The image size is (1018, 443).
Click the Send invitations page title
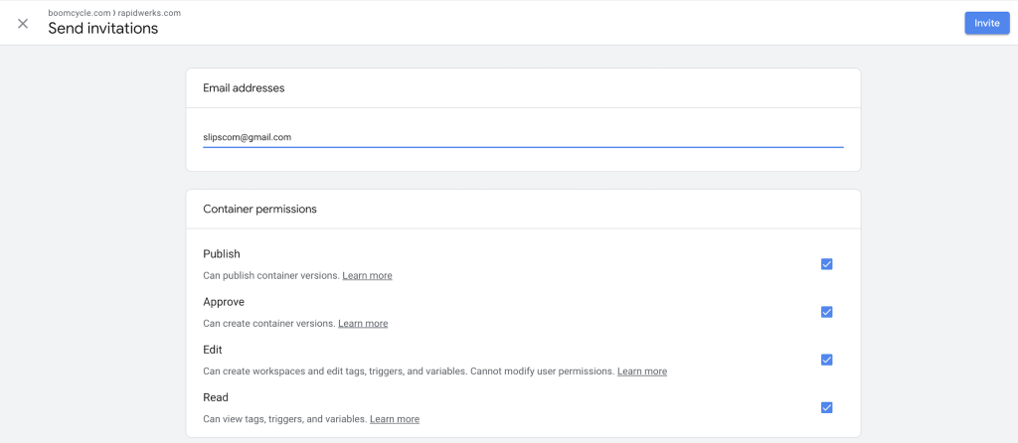click(102, 29)
